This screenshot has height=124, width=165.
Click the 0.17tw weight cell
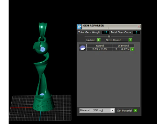125,49
